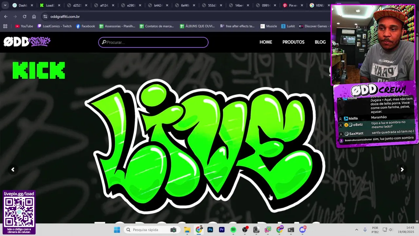Open File Explorer from the taskbar
Viewport: 419px width, 236px height.
[x=187, y=230]
